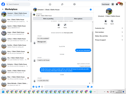This screenshot has width=126, height=94.
Task: Click the $1,300 - 3 Beds 3 Baths House text
Action: (x=44, y=16)
